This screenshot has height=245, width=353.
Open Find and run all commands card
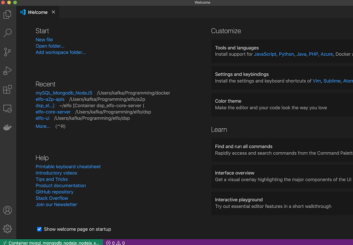click(282, 150)
